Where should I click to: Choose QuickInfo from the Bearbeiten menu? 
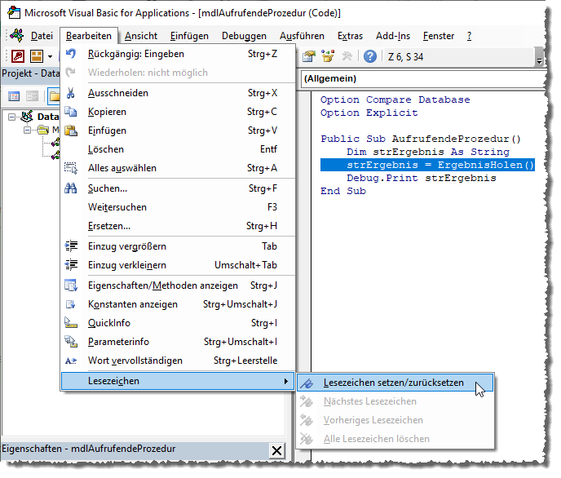coord(109,323)
